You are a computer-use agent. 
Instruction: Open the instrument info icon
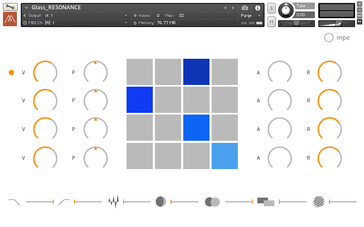pos(257,8)
